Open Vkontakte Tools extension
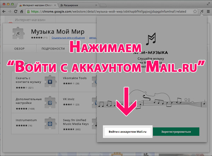Screen dimensions: 212x156 (75, 78)
